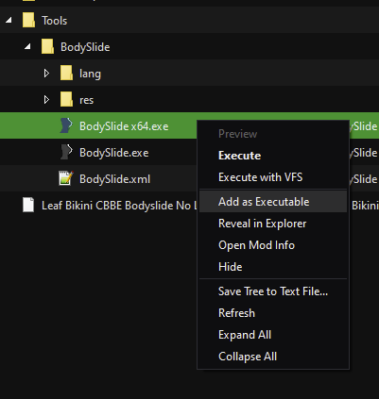Select the BodySlide.exe file name
Screen dimensions: 379x399
[x=114, y=153]
